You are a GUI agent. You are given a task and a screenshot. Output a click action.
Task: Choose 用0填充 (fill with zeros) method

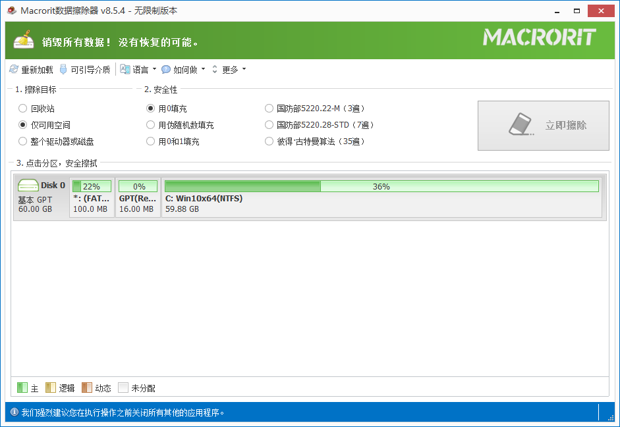click(150, 109)
